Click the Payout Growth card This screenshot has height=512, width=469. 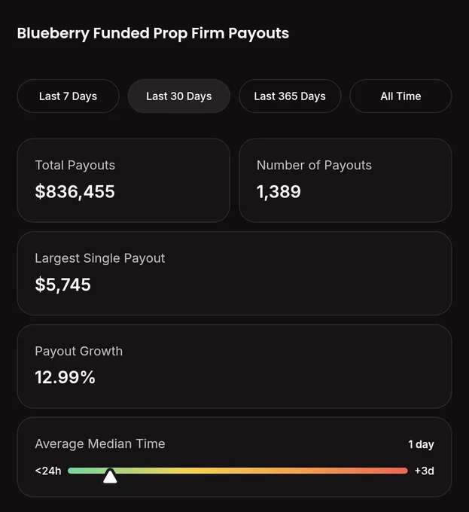click(234, 367)
